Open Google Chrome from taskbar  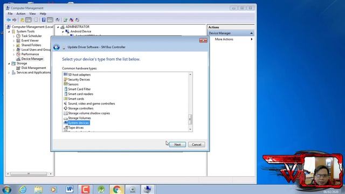pyautogui.click(x=117, y=189)
